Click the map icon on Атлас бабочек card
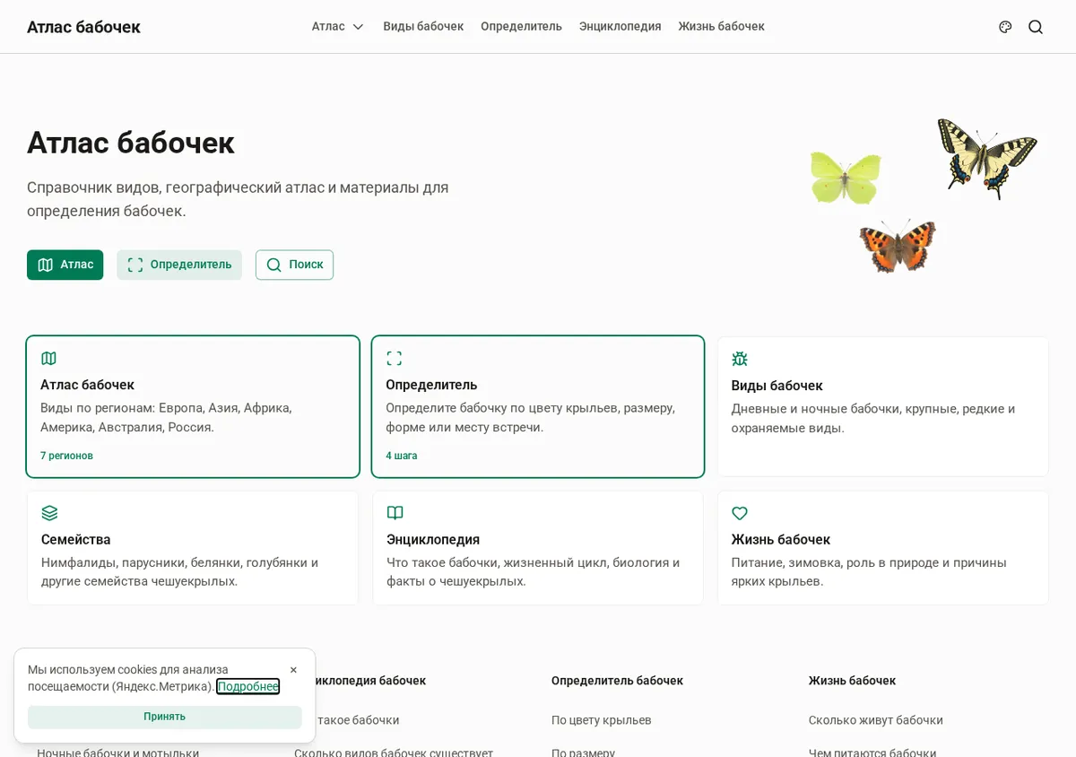1076x757 pixels. (48, 358)
